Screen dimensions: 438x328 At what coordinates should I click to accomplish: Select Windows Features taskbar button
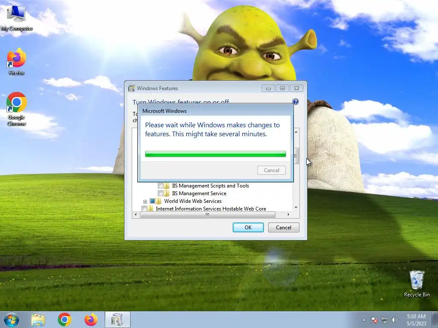[117, 319]
